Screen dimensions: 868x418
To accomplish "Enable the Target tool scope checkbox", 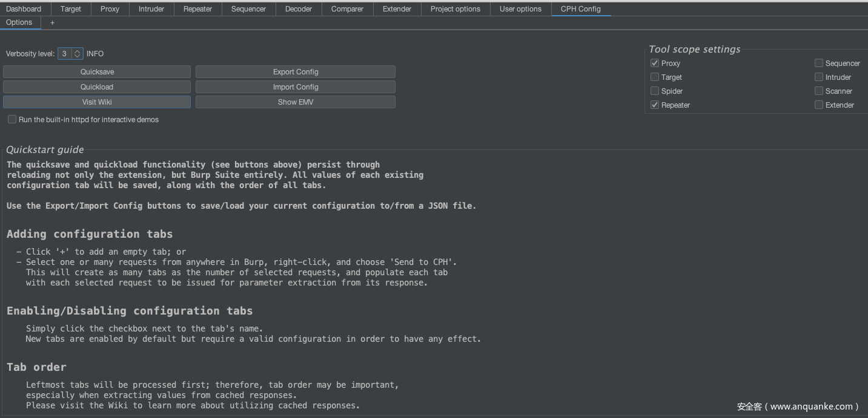I will [655, 77].
